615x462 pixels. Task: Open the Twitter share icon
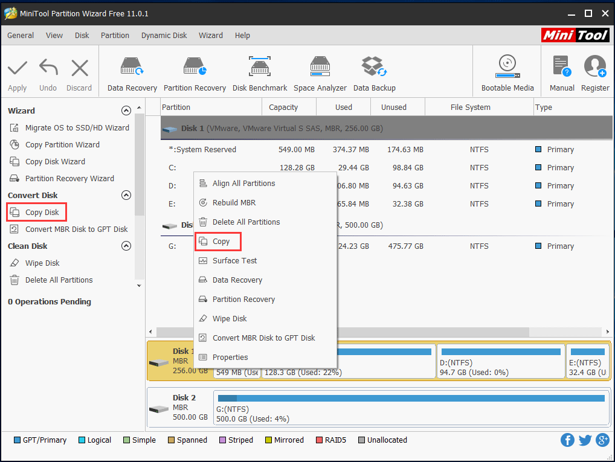tap(585, 440)
